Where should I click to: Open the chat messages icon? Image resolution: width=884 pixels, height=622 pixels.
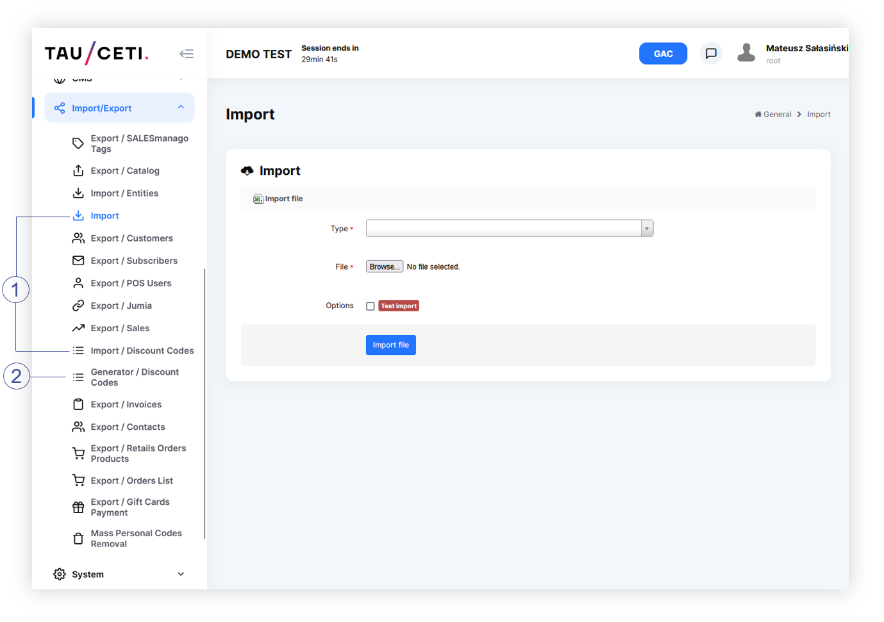point(711,53)
